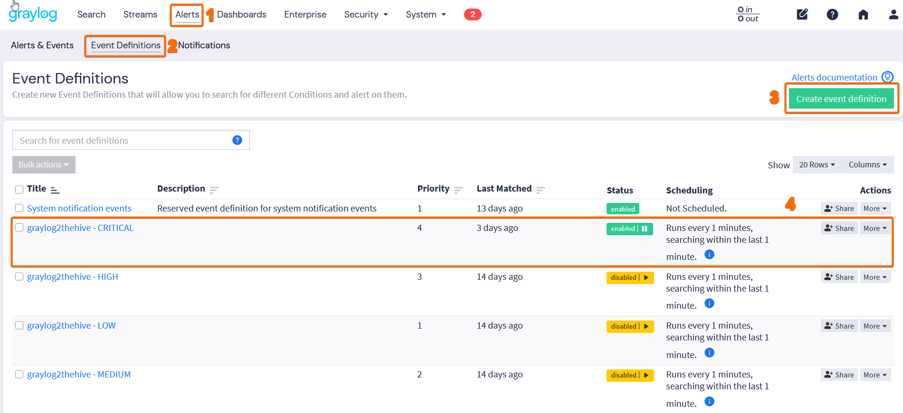Image resolution: width=903 pixels, height=413 pixels.
Task: Change the 20 Rows page size
Action: pyautogui.click(x=817, y=165)
